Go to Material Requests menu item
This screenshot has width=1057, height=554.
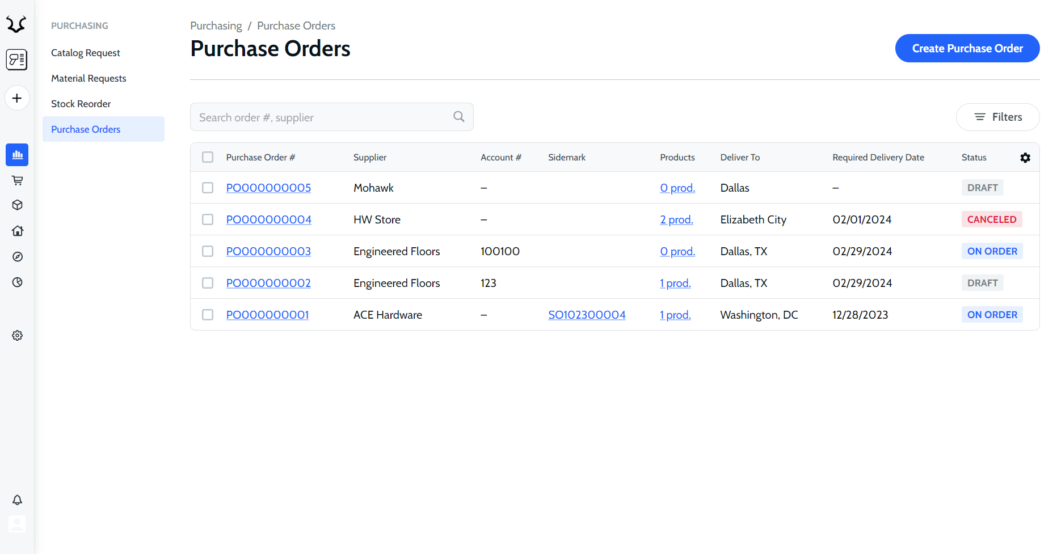[89, 78]
